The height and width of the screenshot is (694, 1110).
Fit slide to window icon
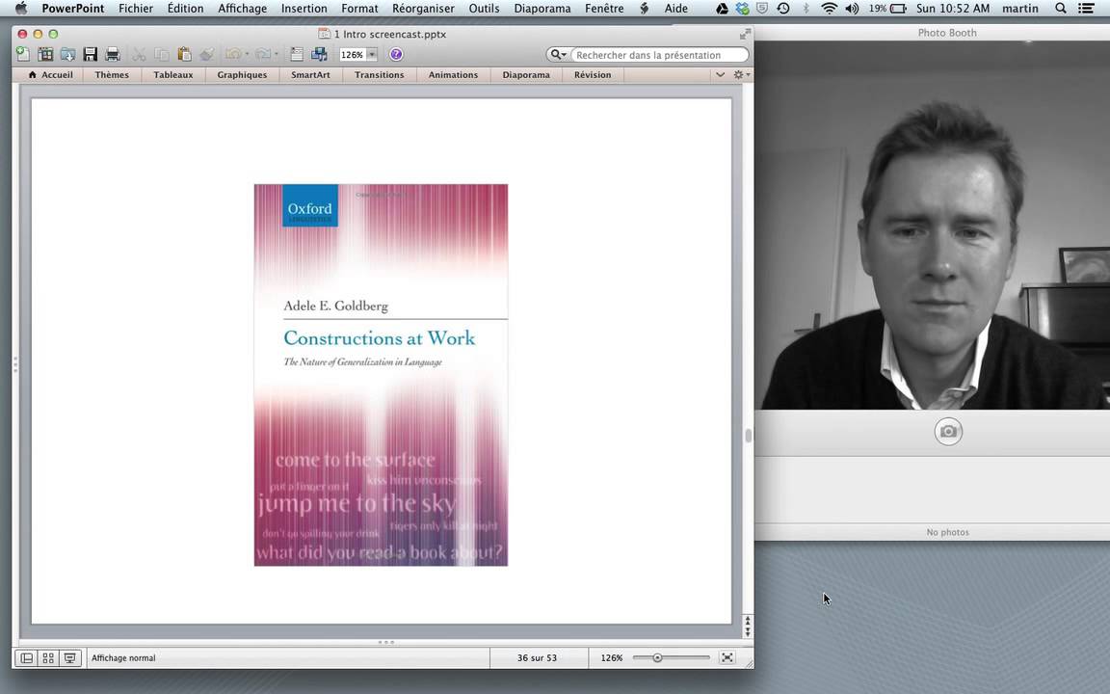pyautogui.click(x=727, y=658)
